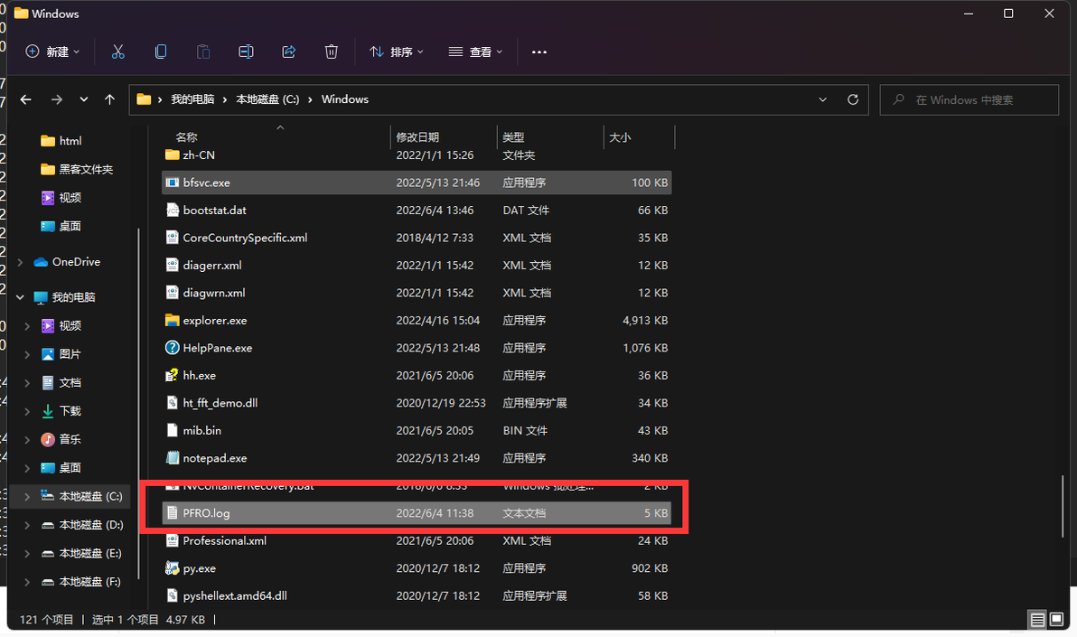Click the Share icon in toolbar
The image size is (1077, 637).
288,52
